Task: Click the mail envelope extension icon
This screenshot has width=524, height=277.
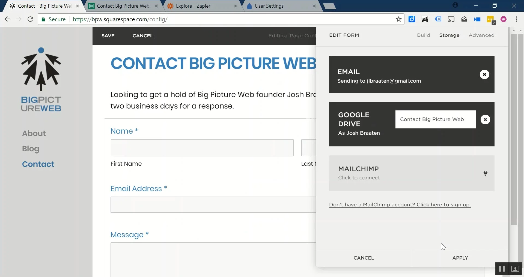Action: point(464,19)
